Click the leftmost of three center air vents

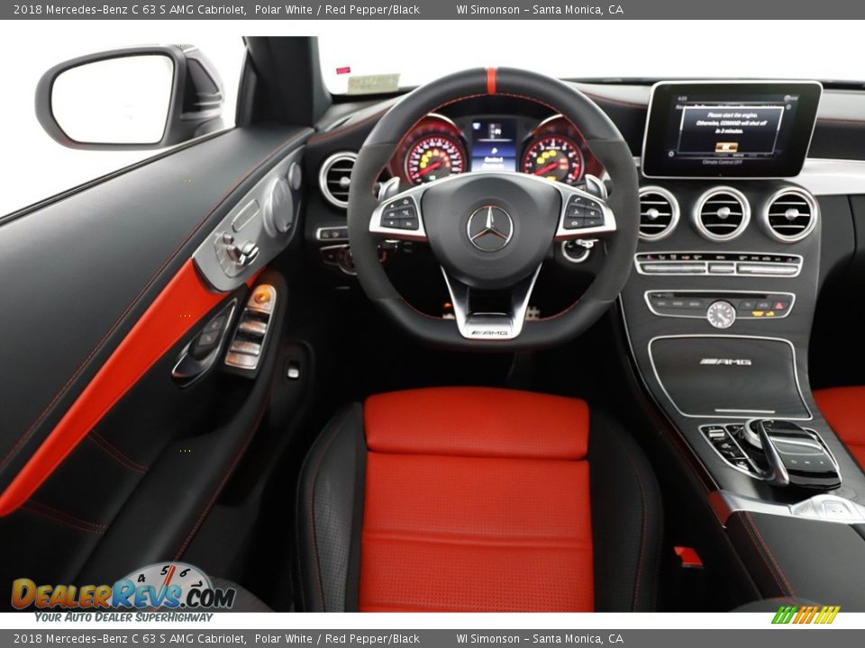657,214
